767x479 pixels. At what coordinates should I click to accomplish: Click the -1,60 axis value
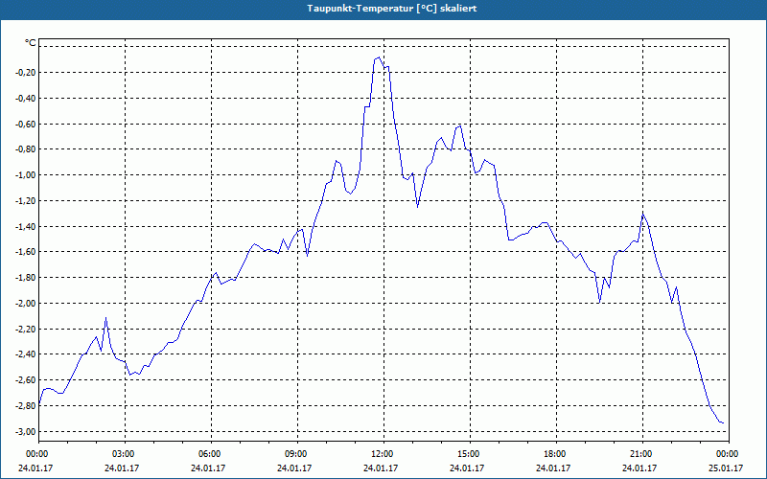27,252
